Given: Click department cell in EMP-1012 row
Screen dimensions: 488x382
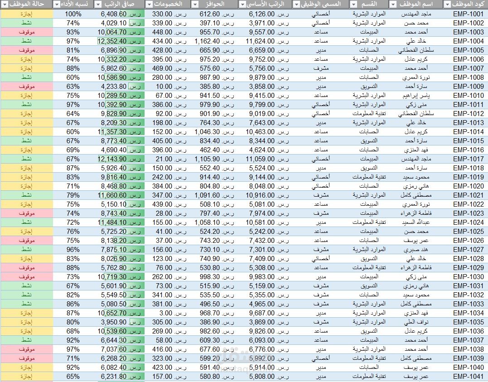Looking at the screenshot, I should click(369, 114).
